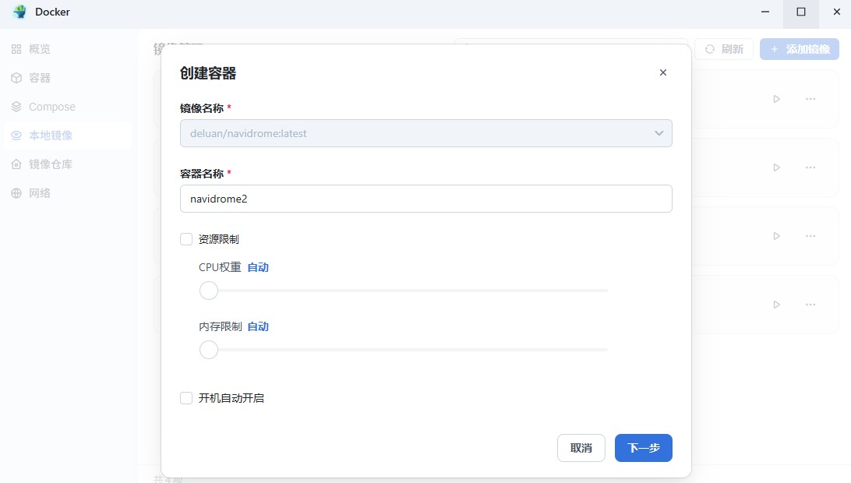Click the 创建容器 dialog title
851x483 pixels.
208,73
